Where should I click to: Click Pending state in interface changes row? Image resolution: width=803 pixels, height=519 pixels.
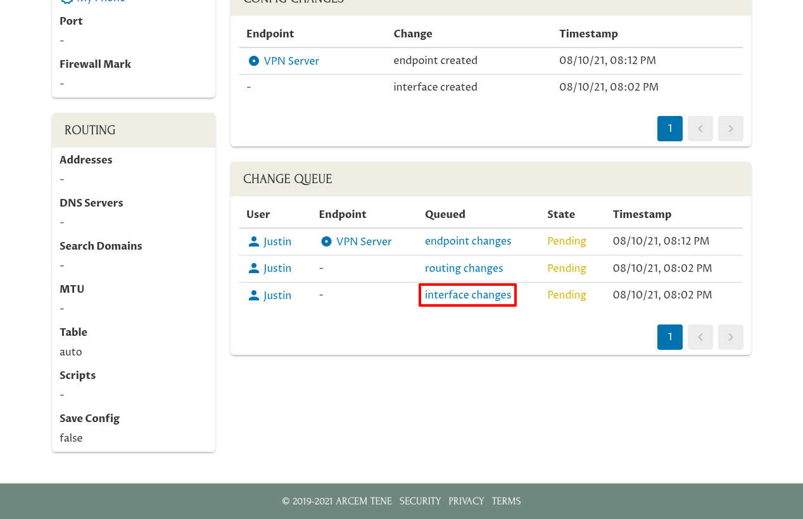click(x=567, y=295)
